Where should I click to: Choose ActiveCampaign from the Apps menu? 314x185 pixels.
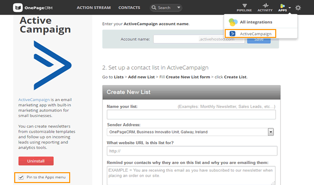(x=250, y=33)
